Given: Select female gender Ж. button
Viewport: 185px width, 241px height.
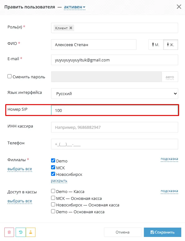Looking at the screenshot, I should coord(171,45).
